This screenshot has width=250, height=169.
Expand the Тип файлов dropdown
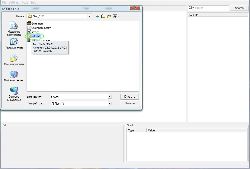pos(109,103)
